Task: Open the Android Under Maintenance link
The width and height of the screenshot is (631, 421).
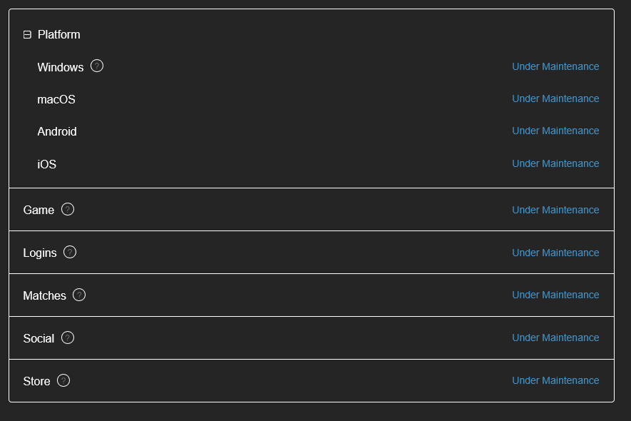Action: (555, 131)
